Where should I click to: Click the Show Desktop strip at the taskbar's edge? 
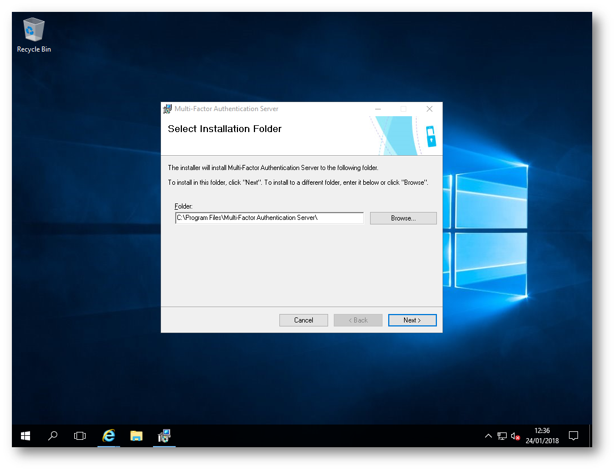click(x=590, y=436)
